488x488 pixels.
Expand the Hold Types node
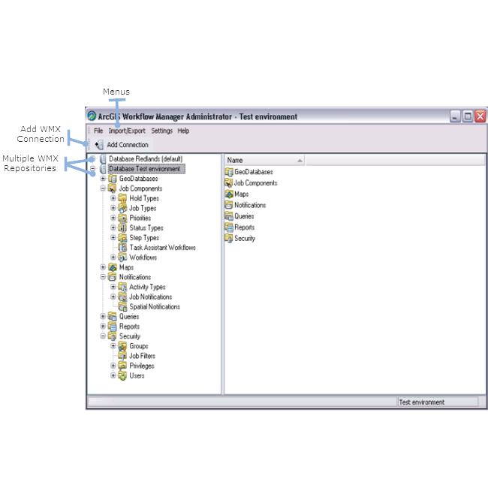[113, 198]
